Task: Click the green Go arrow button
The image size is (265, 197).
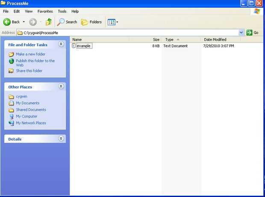Action: click(x=249, y=32)
